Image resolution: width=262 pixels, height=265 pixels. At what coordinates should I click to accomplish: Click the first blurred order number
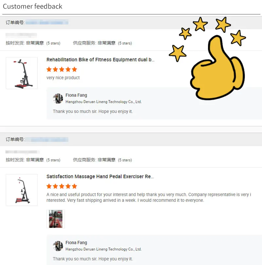(47, 22)
